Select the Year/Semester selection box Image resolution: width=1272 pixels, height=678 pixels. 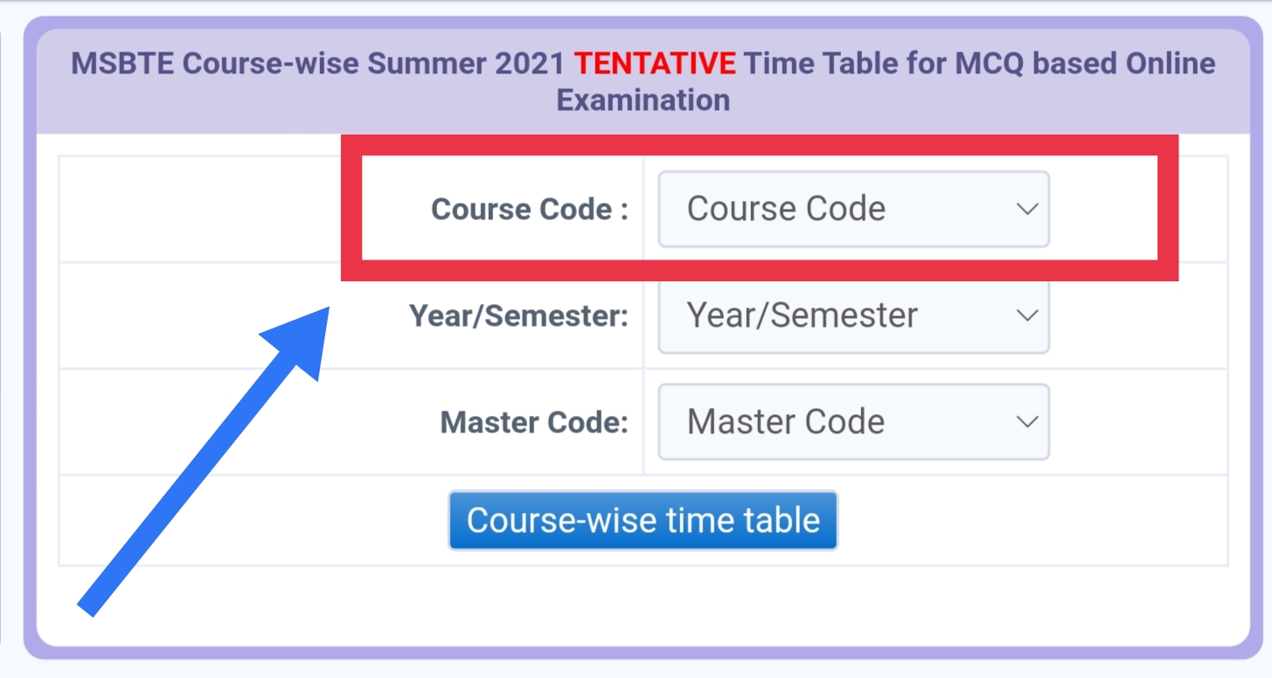point(852,315)
